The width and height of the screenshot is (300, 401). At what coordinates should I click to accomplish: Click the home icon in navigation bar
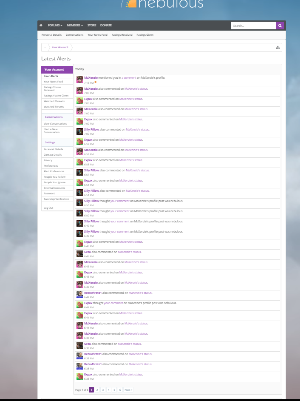point(41,26)
